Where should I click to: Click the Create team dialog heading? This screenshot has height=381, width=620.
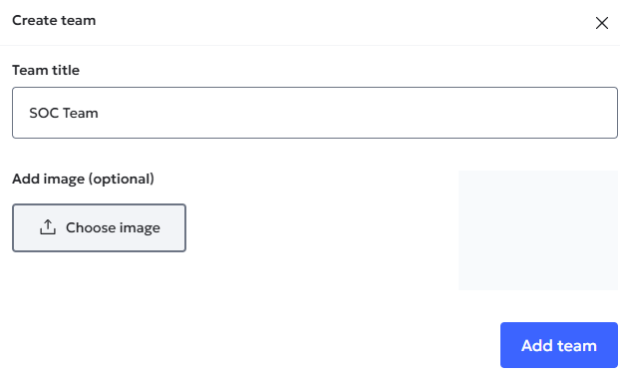(54, 20)
